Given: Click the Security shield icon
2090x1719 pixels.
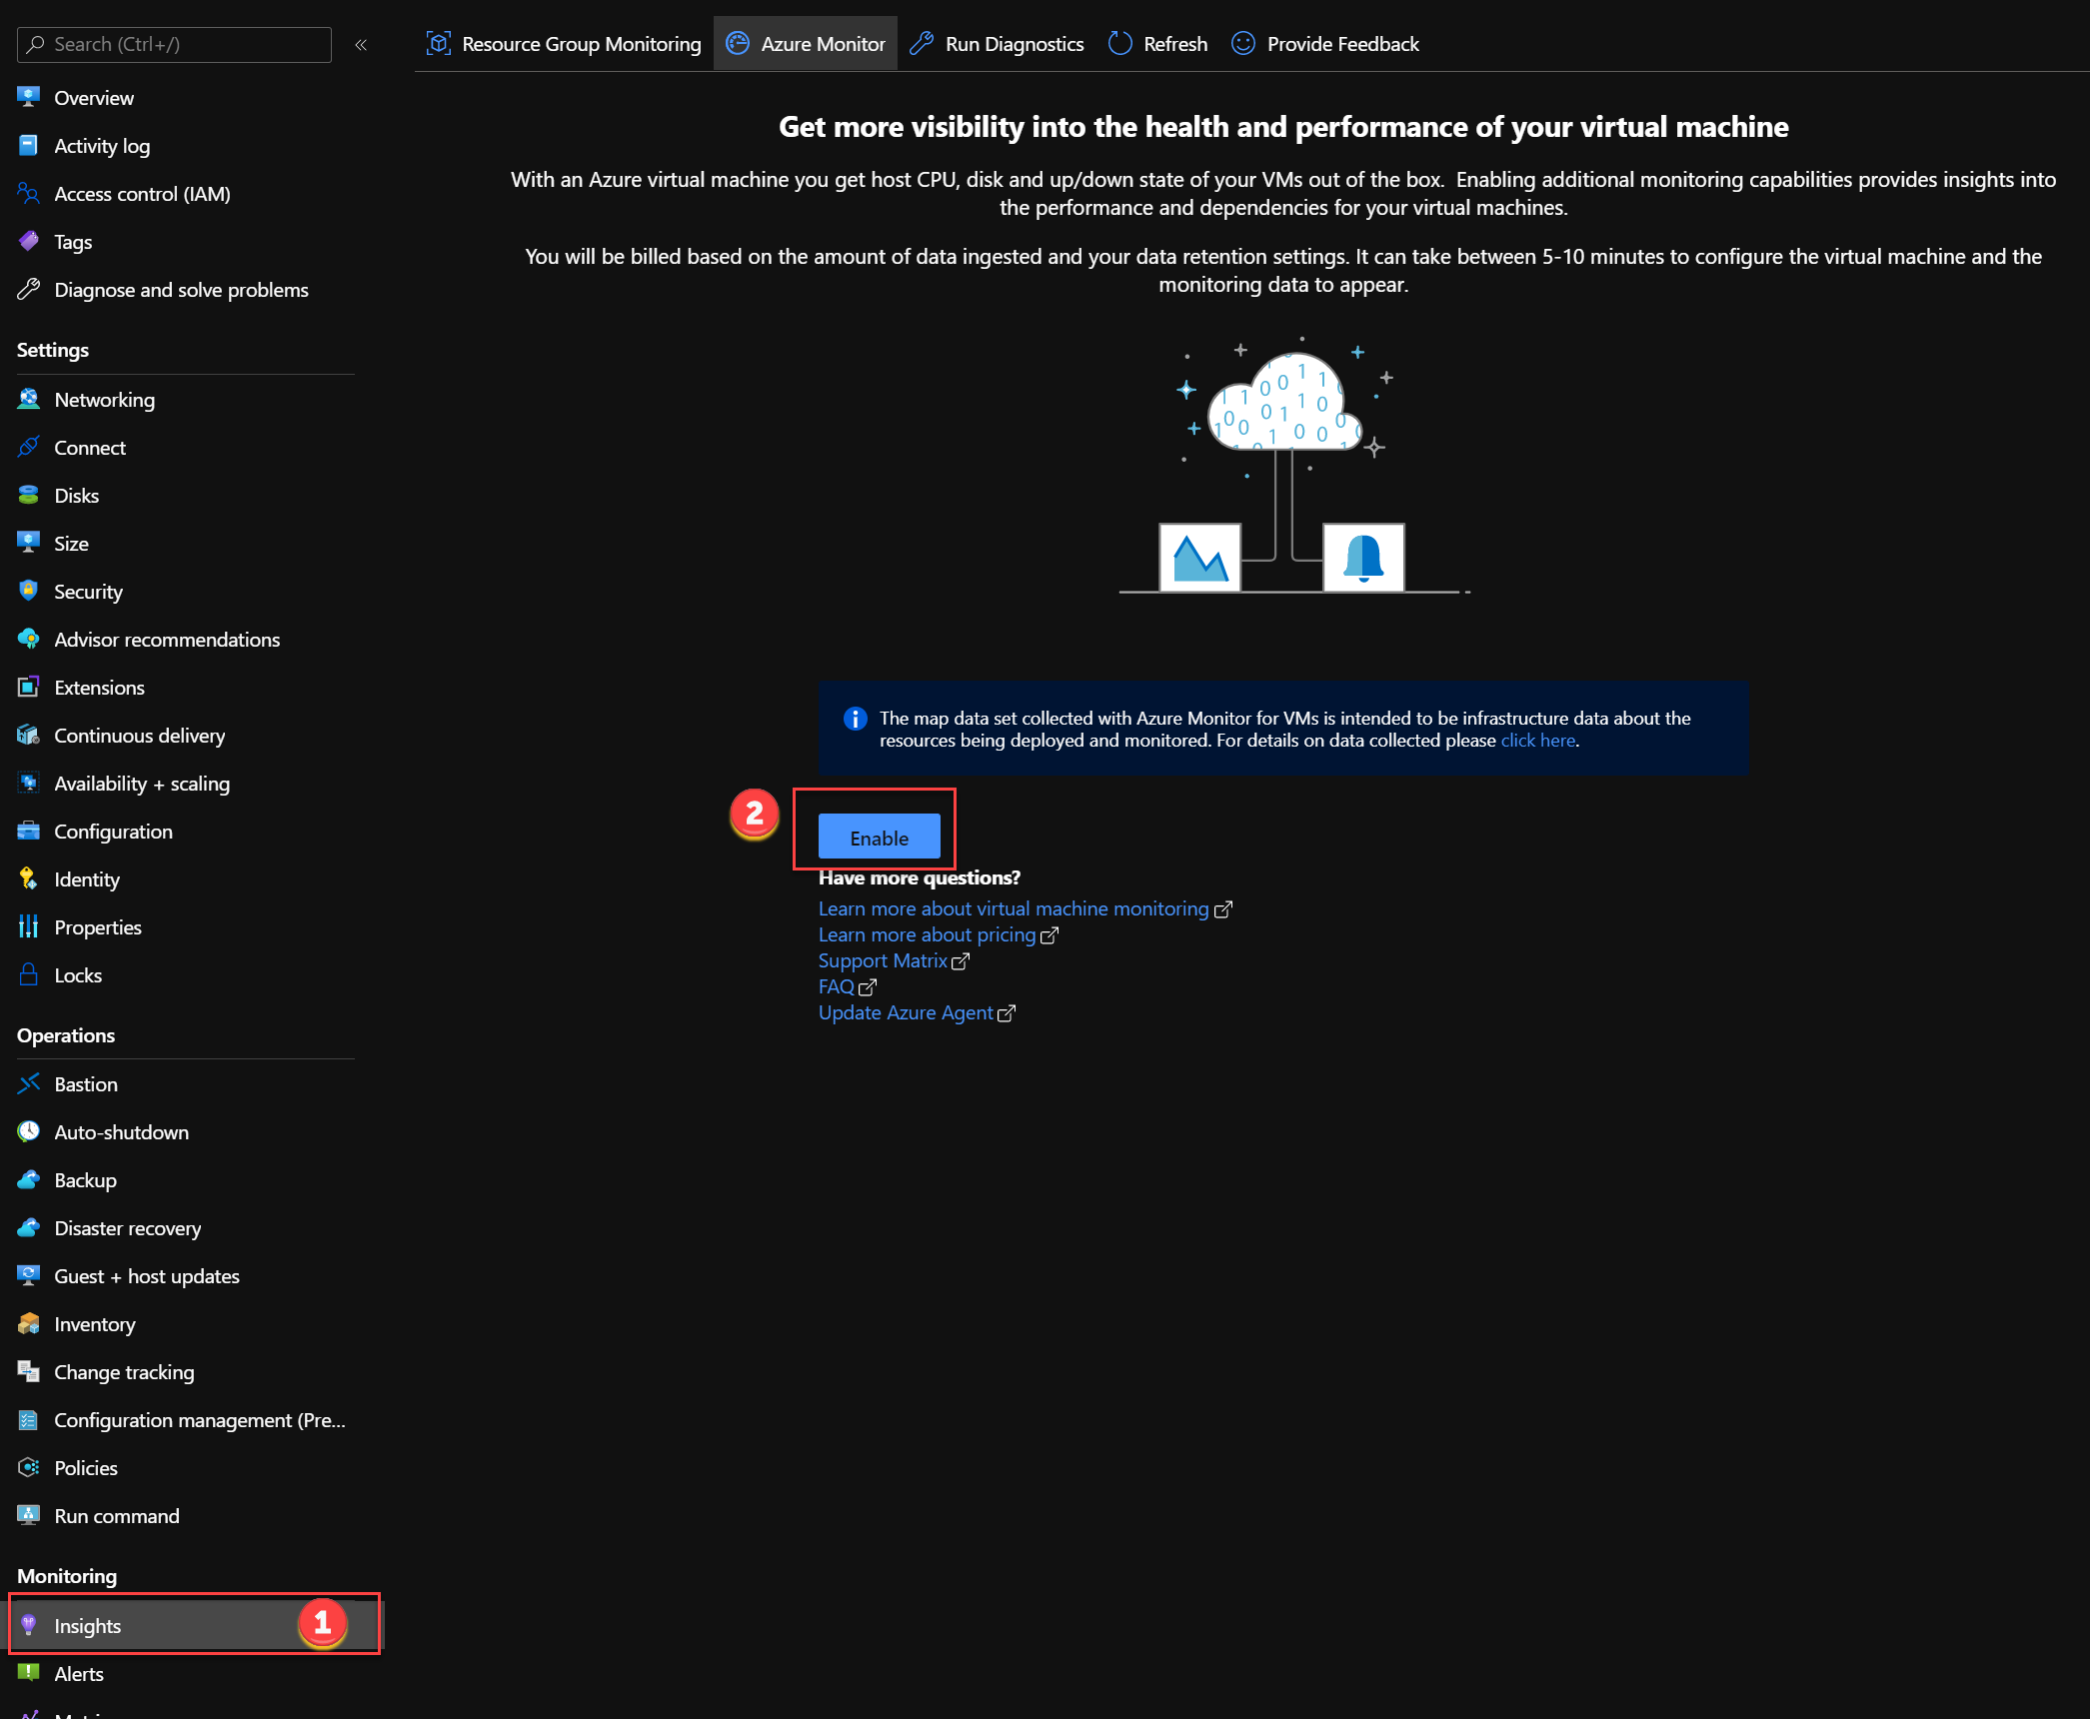Looking at the screenshot, I should coord(29,591).
